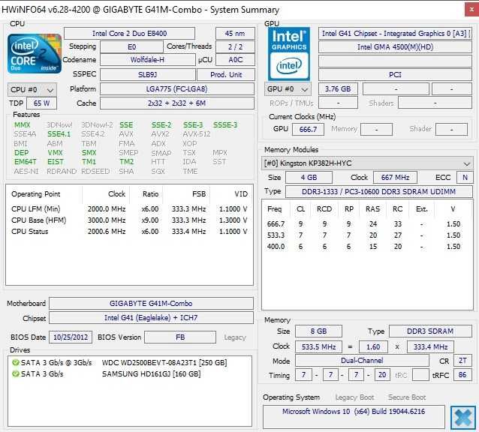Select the GIGABYTE G41M-Combo motherboard field

pyautogui.click(x=152, y=304)
